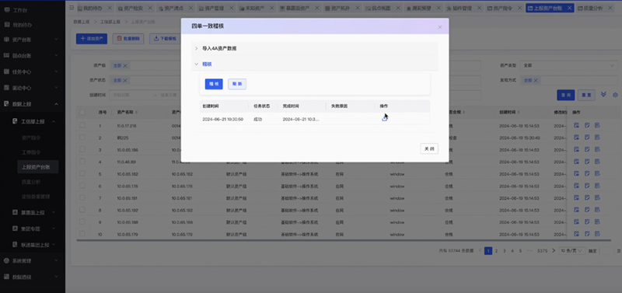Screen dimensions: 622x293
Task: Select 上报资产台账 in the sidebar
Action: 37,167
